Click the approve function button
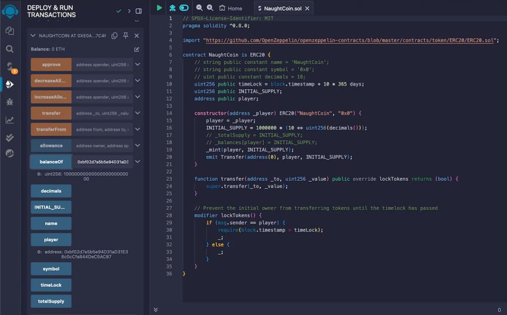The height and width of the screenshot is (315, 507). [x=51, y=65]
